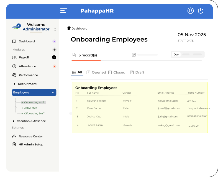The height and width of the screenshot is (177, 218).
Task: Expand the Recruitment section
Action: pyautogui.click(x=15, y=84)
